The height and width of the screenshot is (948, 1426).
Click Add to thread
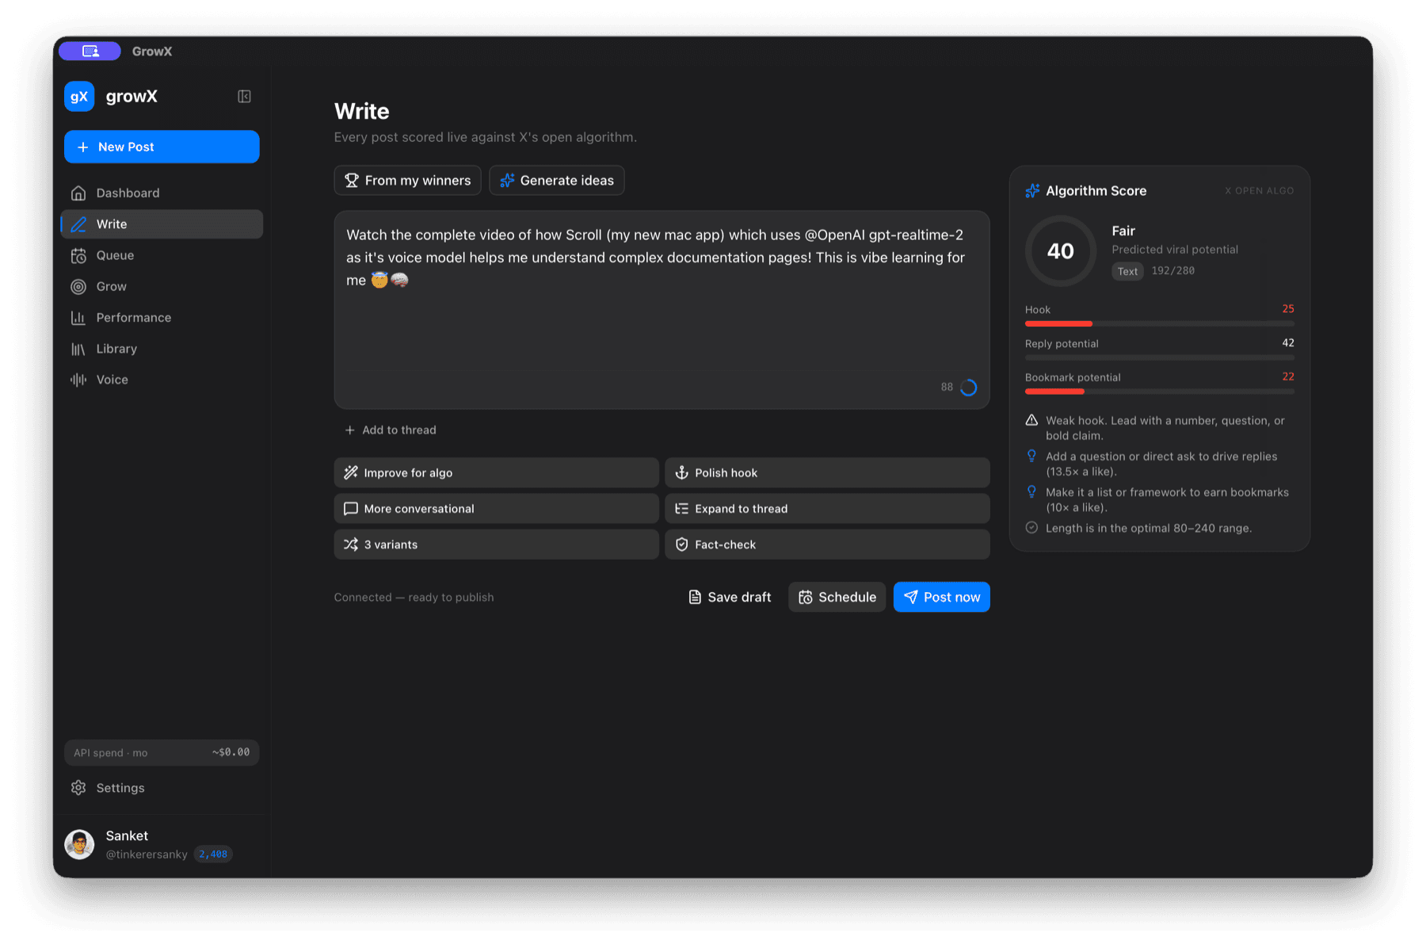pyautogui.click(x=391, y=430)
